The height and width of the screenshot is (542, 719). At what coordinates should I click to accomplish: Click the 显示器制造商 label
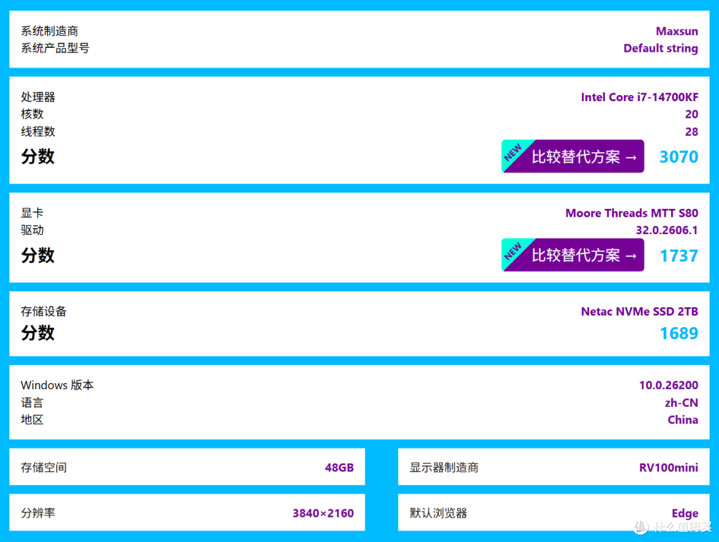(444, 468)
